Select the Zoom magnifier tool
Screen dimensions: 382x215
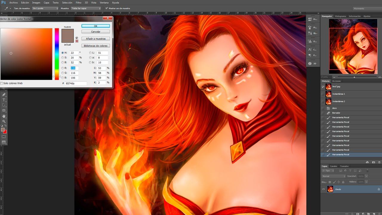[4, 122]
